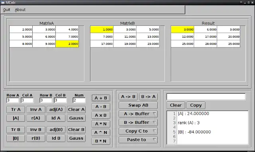Copy the output with Copy button
The image size is (255, 152).
(x=196, y=105)
